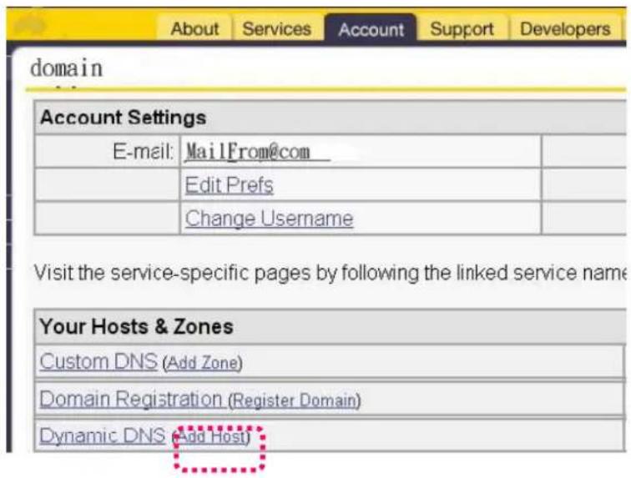Click the 'Visit the service-specific pages' sentence
Screen dimensions: 631x478
[x=330, y=273]
